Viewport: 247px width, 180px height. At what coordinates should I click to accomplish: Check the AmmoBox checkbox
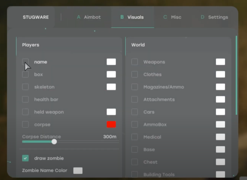[135, 124]
